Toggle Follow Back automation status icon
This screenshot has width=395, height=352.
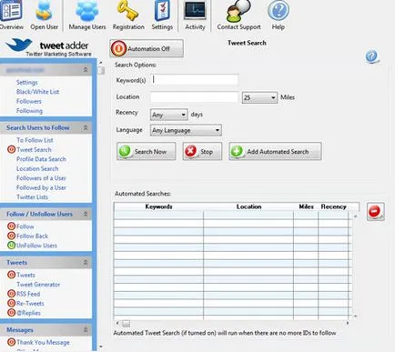11,236
